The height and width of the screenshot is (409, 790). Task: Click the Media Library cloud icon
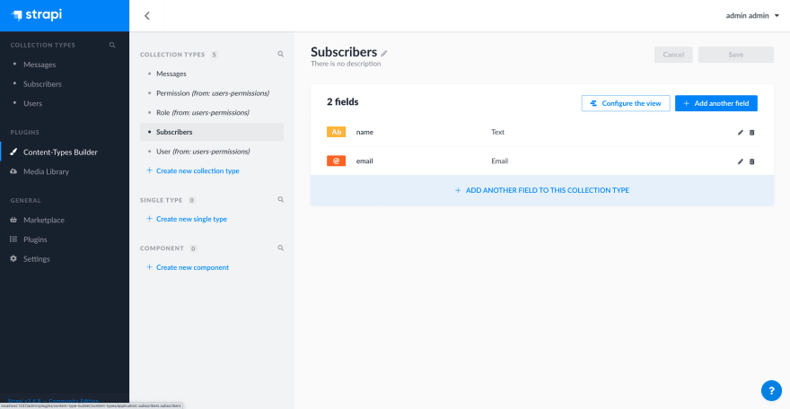click(13, 171)
